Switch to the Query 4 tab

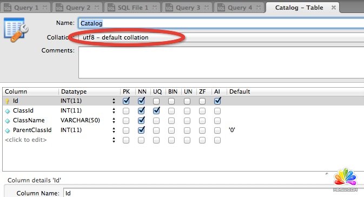tap(240, 8)
